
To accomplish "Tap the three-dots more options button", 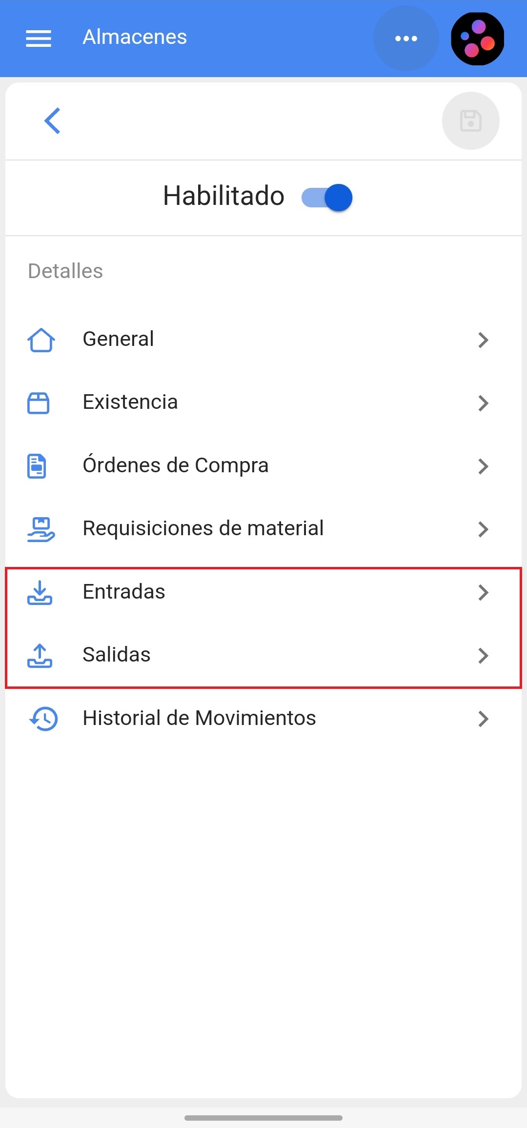I will [x=405, y=38].
